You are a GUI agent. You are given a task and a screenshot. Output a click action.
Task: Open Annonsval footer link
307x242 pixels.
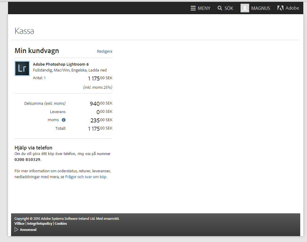pyautogui.click(x=28, y=230)
